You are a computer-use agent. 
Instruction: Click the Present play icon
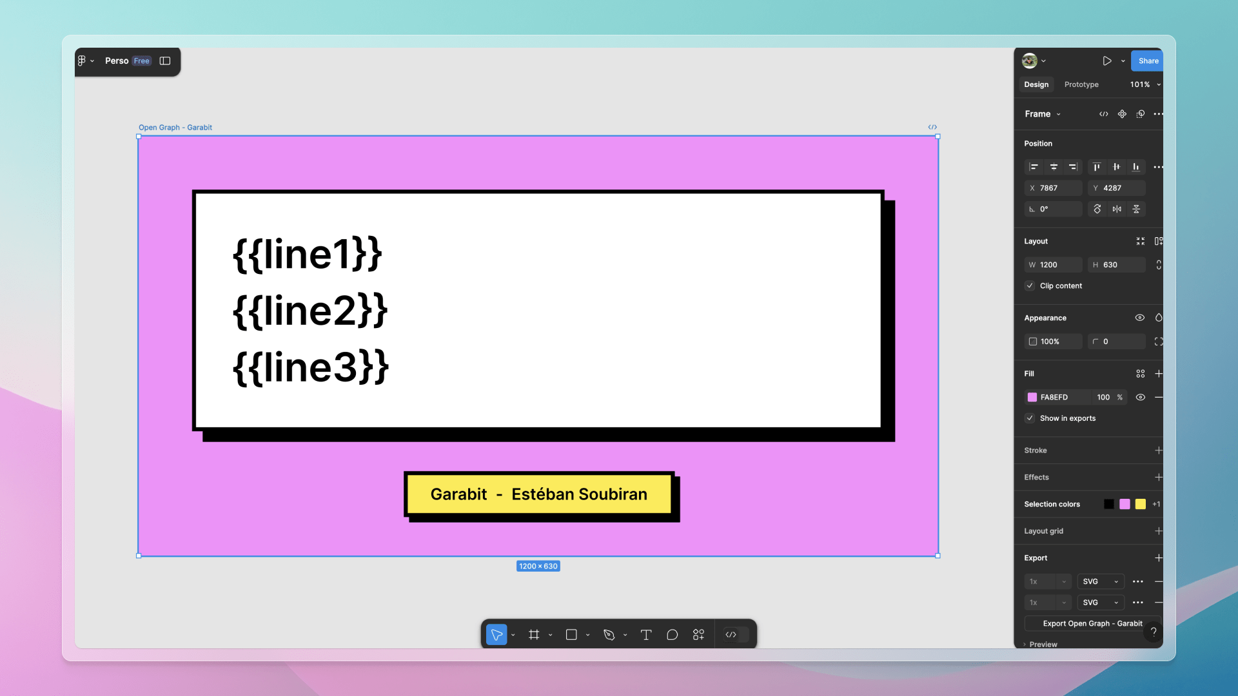tap(1107, 61)
